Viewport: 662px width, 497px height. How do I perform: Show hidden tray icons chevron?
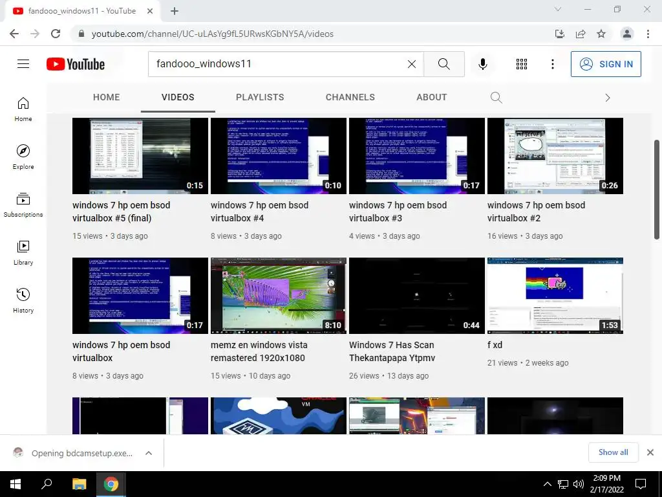[x=547, y=484]
